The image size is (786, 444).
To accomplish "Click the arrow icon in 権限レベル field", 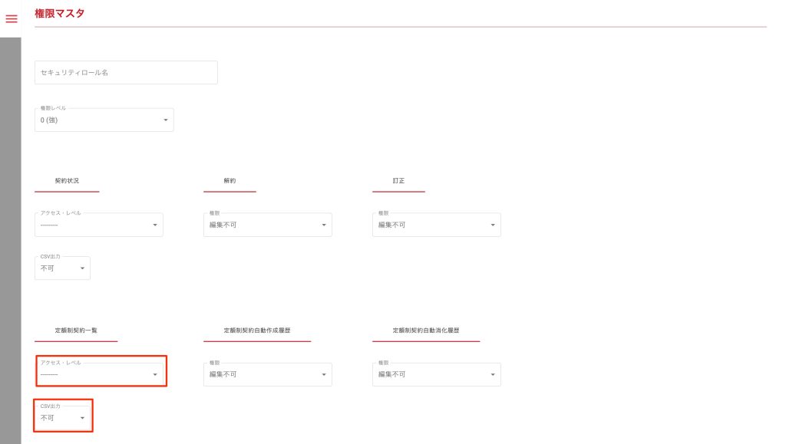I will pos(166,120).
